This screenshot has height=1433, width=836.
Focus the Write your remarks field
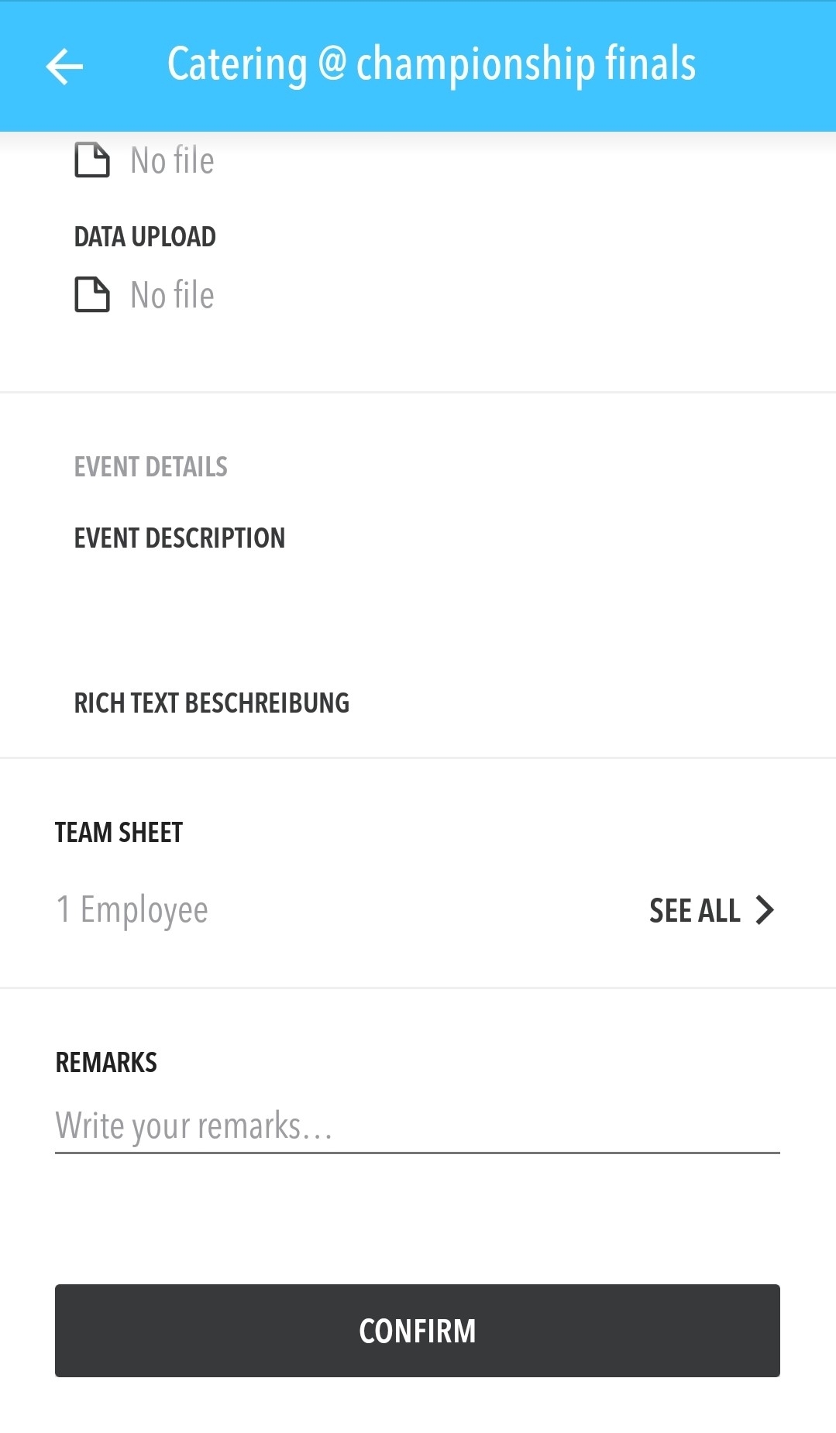click(417, 1125)
